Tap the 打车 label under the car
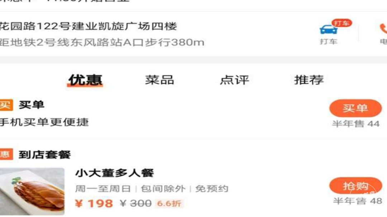Viewport: 387px width, 217px height. click(329, 41)
